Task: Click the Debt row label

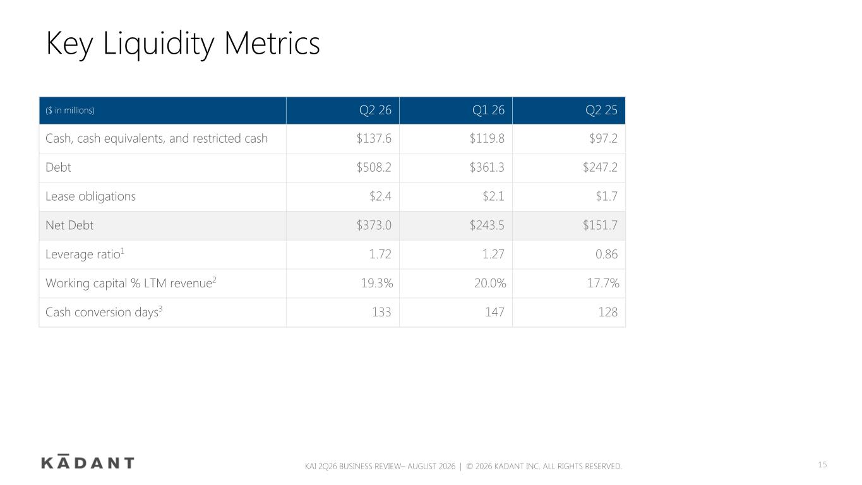Action: pos(58,167)
